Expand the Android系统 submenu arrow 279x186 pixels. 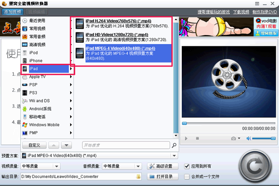[71, 109]
